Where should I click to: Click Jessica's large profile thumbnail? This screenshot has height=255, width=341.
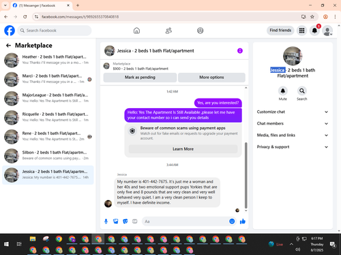click(293, 56)
